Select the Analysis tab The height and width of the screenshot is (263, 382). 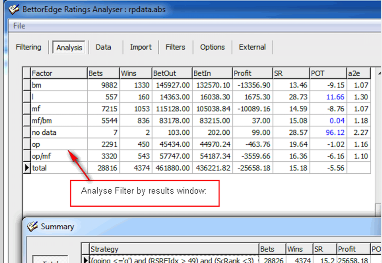pos(69,47)
